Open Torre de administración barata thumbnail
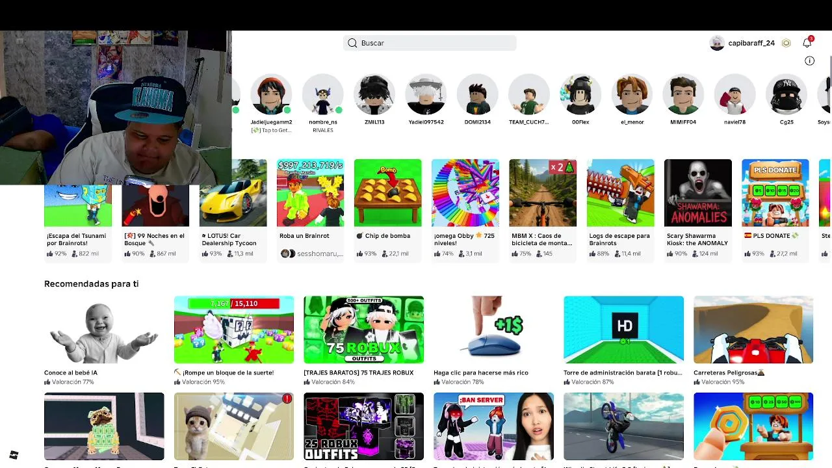This screenshot has width=832, height=468. 624,330
